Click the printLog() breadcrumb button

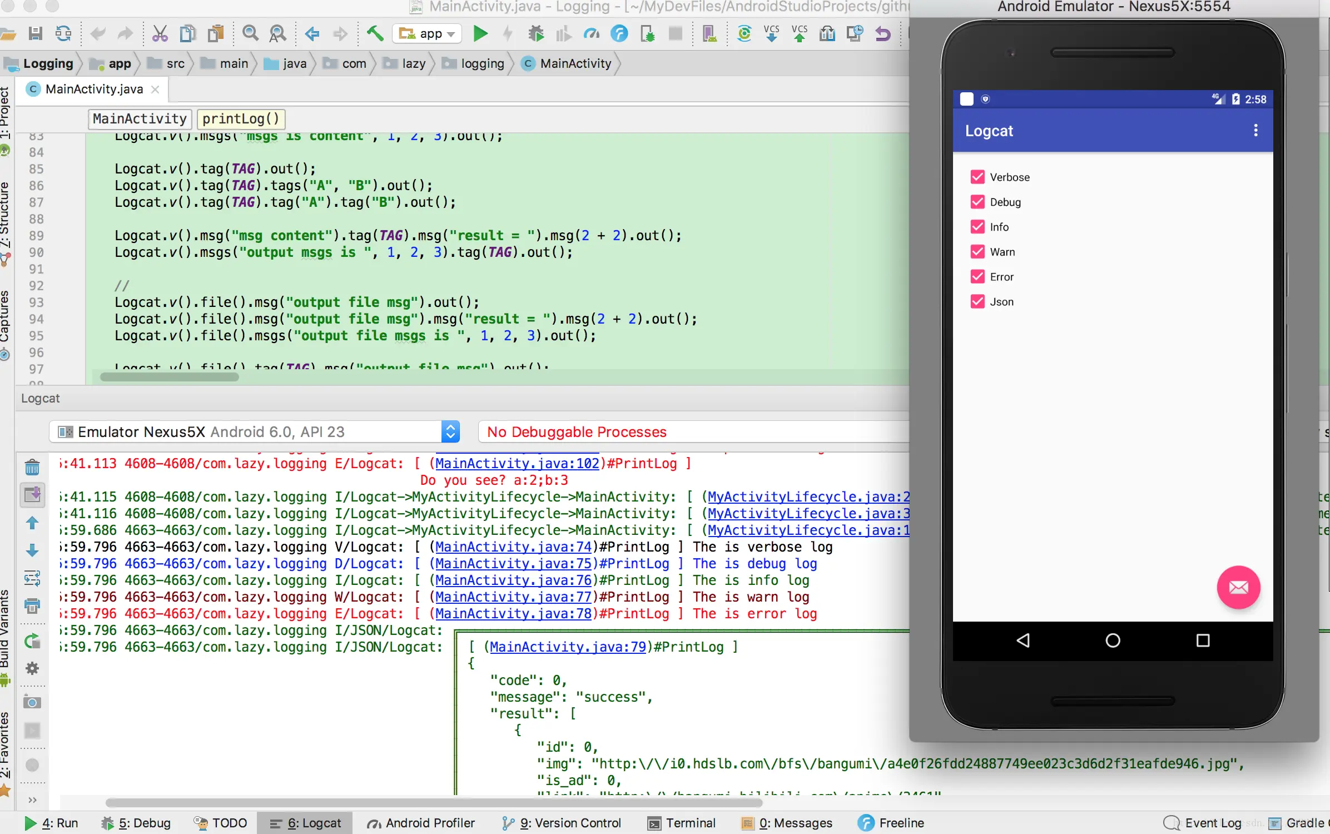241,118
